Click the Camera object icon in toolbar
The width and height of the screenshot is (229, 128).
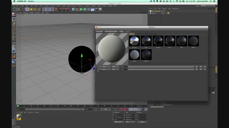96,9
